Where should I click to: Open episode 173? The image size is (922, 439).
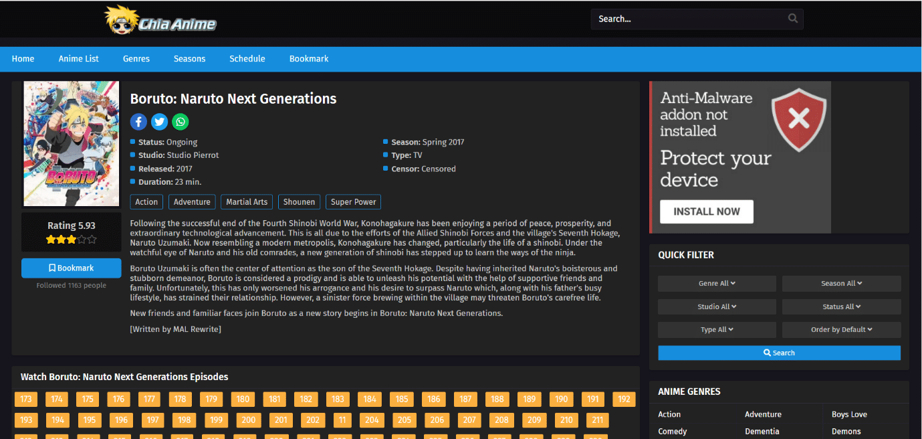tap(26, 399)
